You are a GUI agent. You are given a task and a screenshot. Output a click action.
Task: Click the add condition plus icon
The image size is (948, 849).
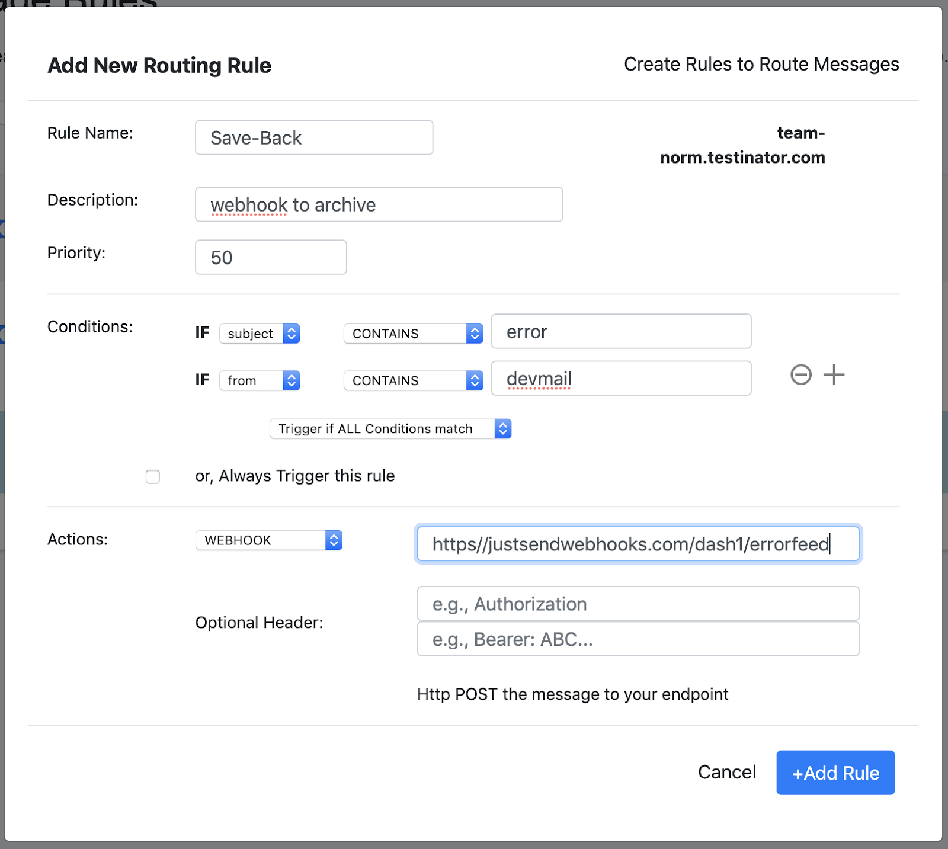tap(834, 375)
